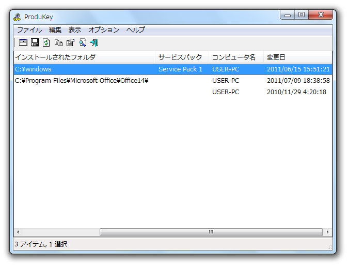348x265 pixels.
Task: Click the Save Selected Items floppy icon
Action: [x=35, y=42]
